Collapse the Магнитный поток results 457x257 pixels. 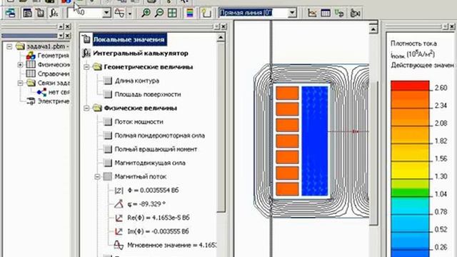(x=97, y=176)
